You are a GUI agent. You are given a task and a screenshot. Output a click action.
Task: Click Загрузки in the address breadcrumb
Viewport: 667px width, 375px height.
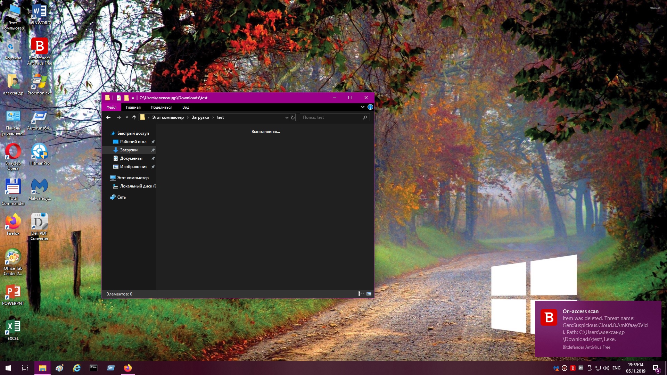tap(200, 117)
